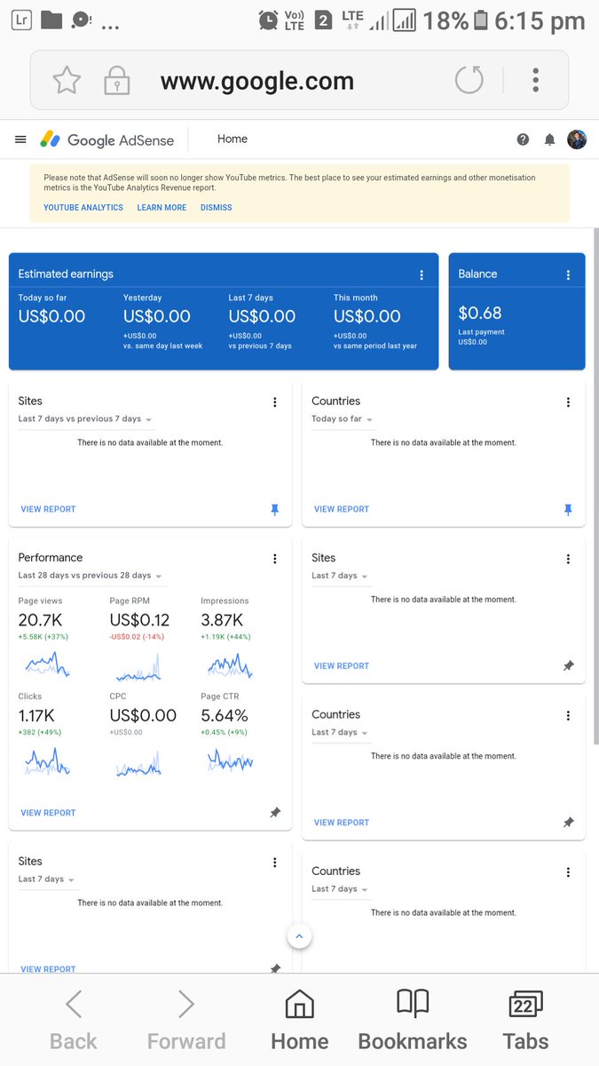Pin the Performance card

click(275, 813)
